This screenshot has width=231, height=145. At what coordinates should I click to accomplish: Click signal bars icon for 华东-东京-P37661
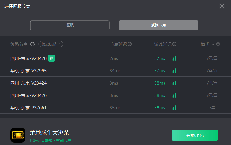(174, 108)
